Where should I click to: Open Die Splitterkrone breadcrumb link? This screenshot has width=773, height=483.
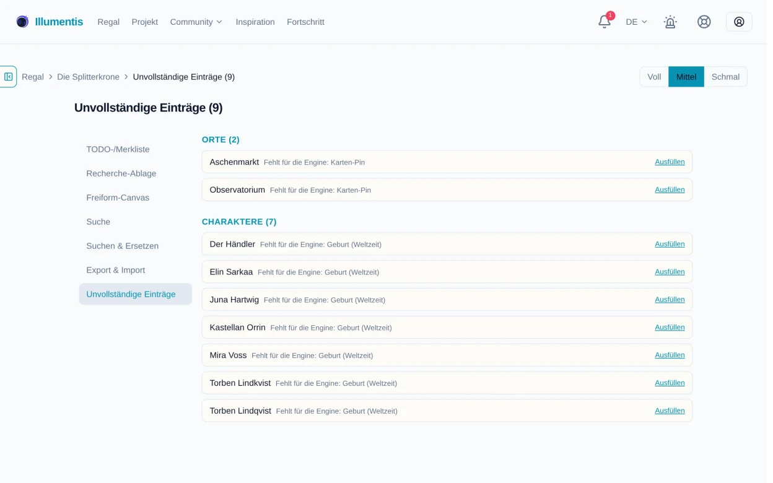(88, 77)
